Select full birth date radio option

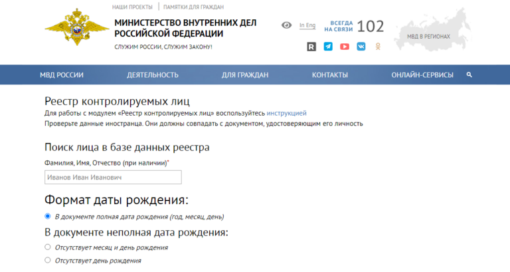[48, 216]
